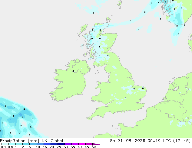Viewport: 192px width, 148px height.
Task: Click the '40' legend scale label
Action: [80, 147]
